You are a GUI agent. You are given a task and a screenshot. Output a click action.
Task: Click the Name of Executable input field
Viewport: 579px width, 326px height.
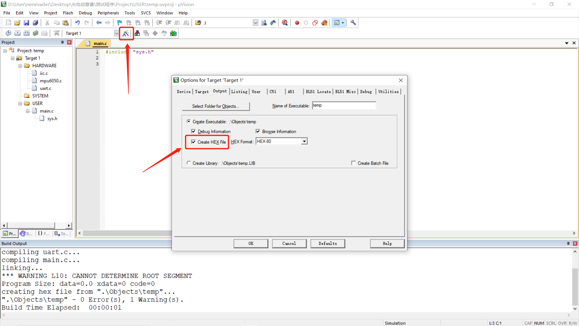[x=344, y=106]
